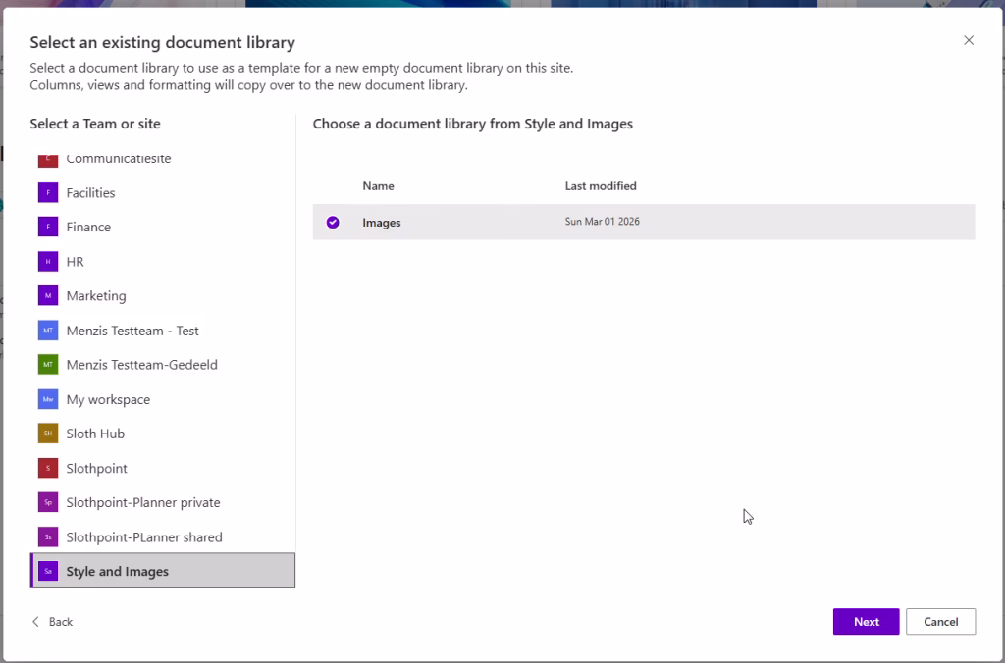Select the Communicatiesite entry
The image size is (1005, 663).
118,159
